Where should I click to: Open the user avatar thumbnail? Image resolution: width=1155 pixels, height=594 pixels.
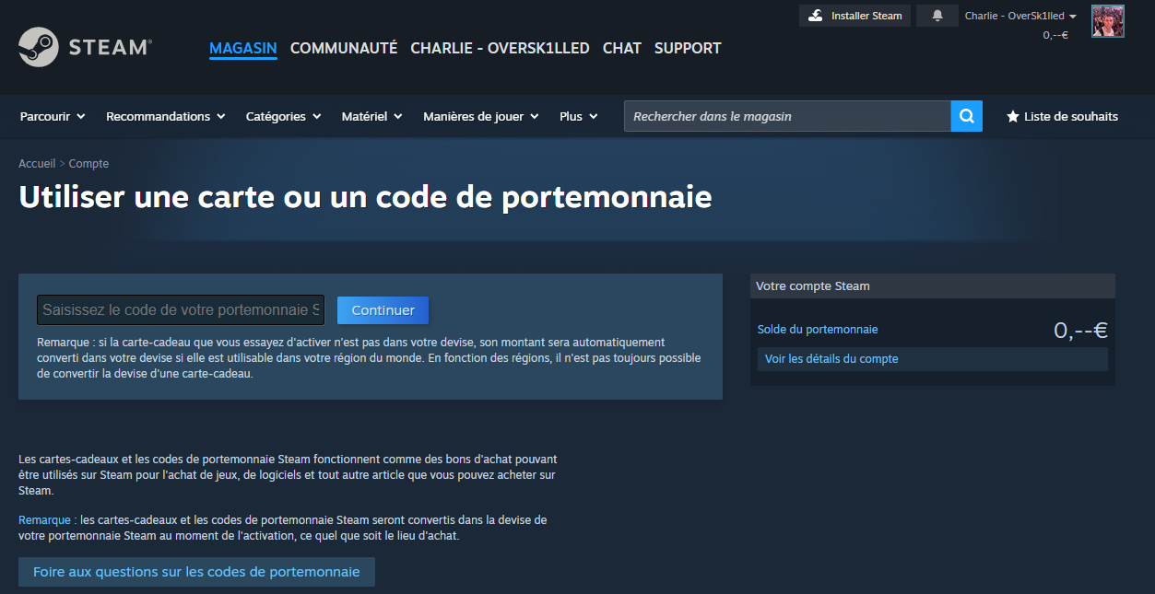click(x=1108, y=20)
